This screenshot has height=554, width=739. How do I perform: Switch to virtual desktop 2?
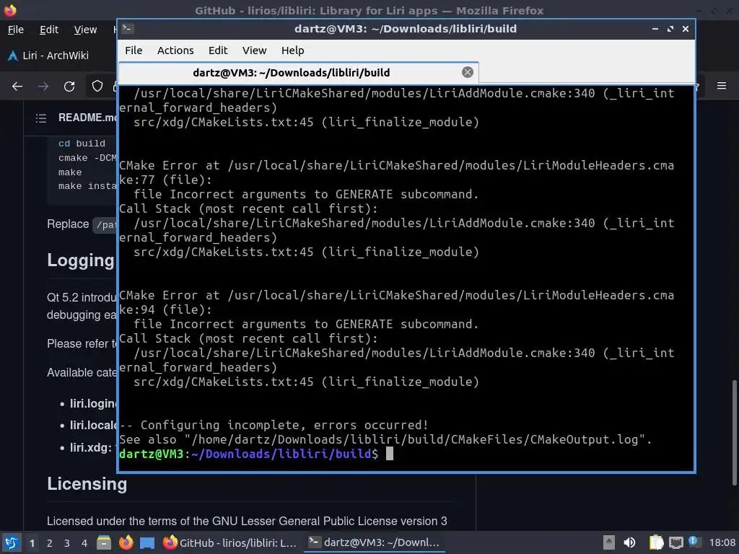coord(50,543)
